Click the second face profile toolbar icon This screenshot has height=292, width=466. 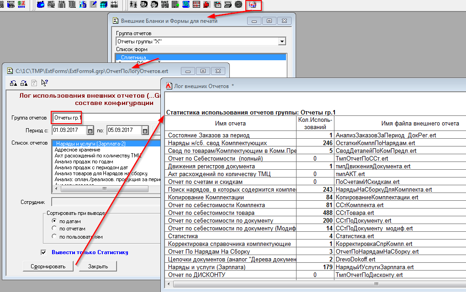point(154,5)
